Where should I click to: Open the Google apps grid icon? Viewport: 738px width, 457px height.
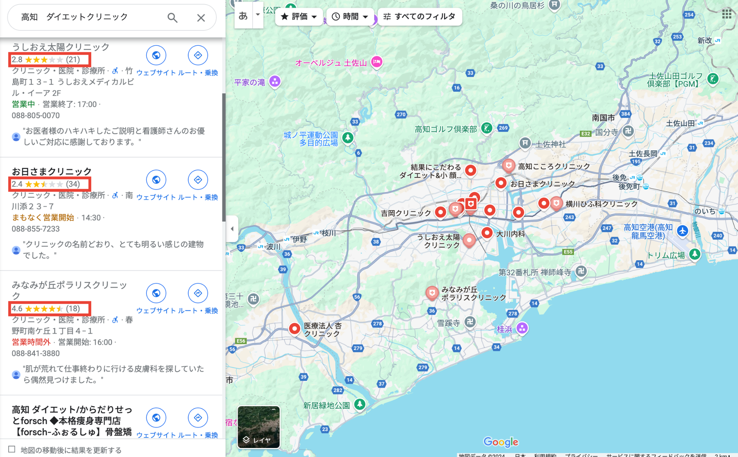[x=726, y=14]
